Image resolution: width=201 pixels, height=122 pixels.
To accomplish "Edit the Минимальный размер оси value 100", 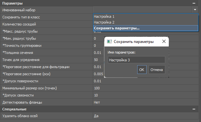I will (146, 88).
